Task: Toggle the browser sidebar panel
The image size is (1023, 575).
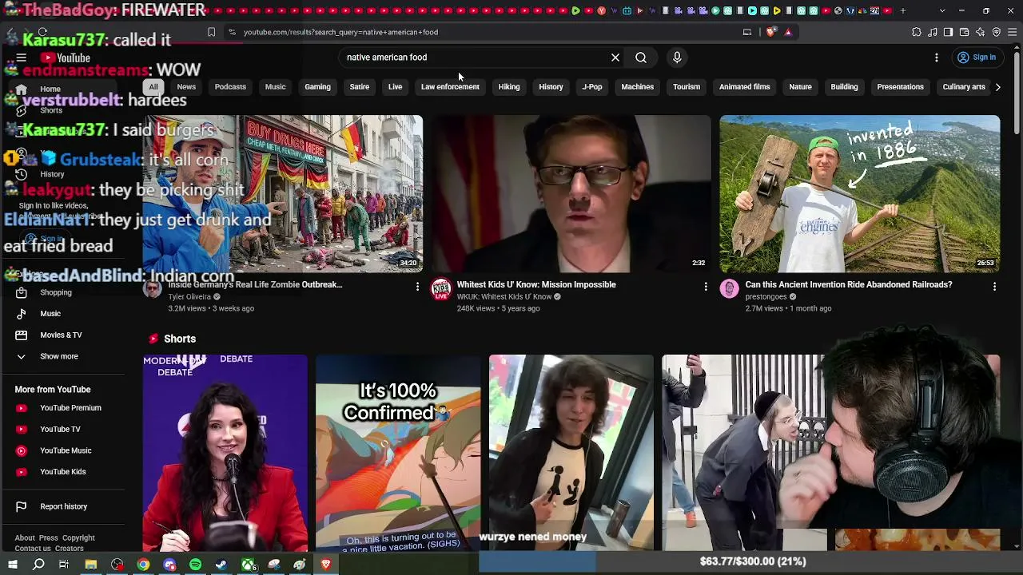Action: pos(949,32)
